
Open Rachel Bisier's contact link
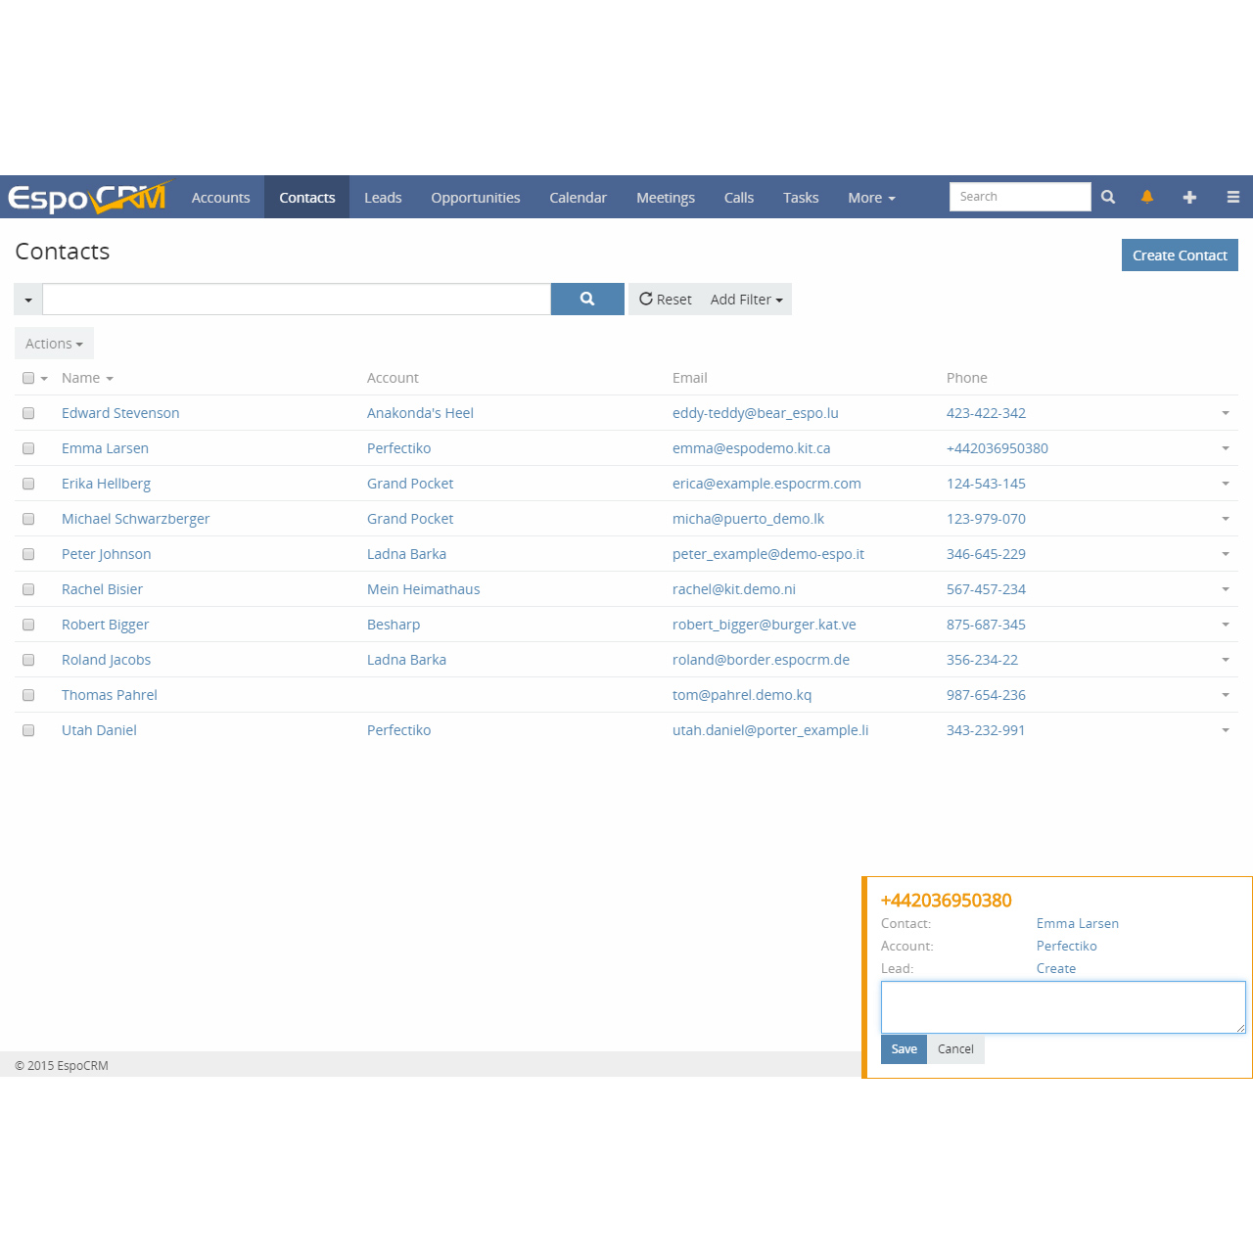coord(102,589)
